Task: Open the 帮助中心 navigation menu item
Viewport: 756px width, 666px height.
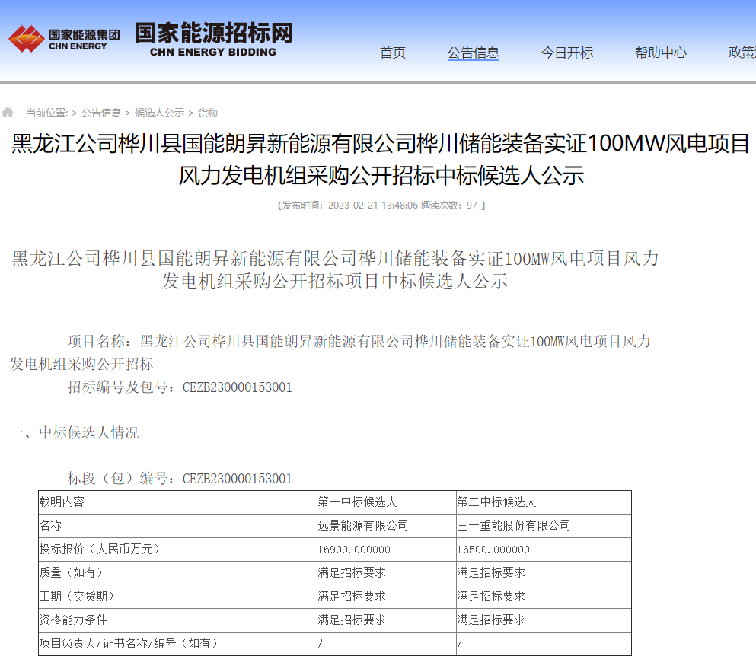Action: 661,53
